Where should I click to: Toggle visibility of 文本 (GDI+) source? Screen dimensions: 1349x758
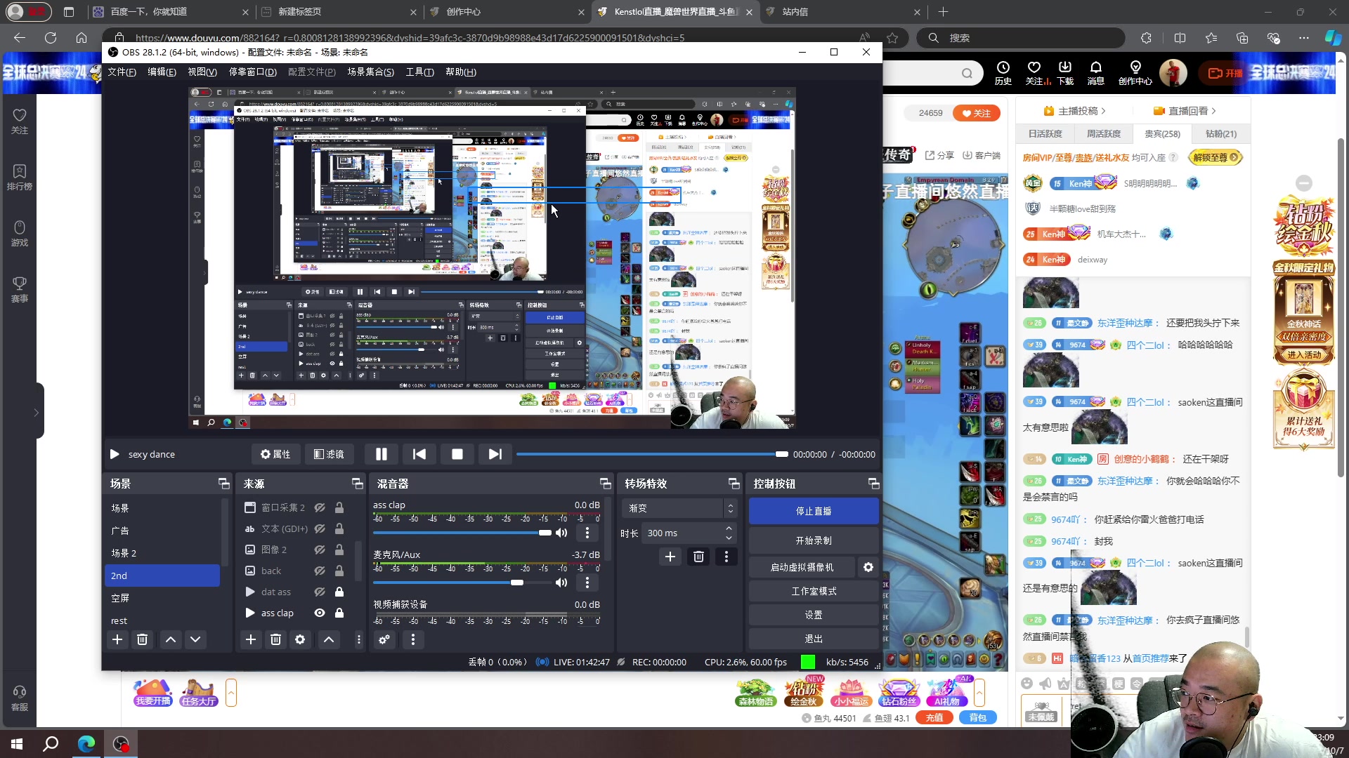[320, 528]
